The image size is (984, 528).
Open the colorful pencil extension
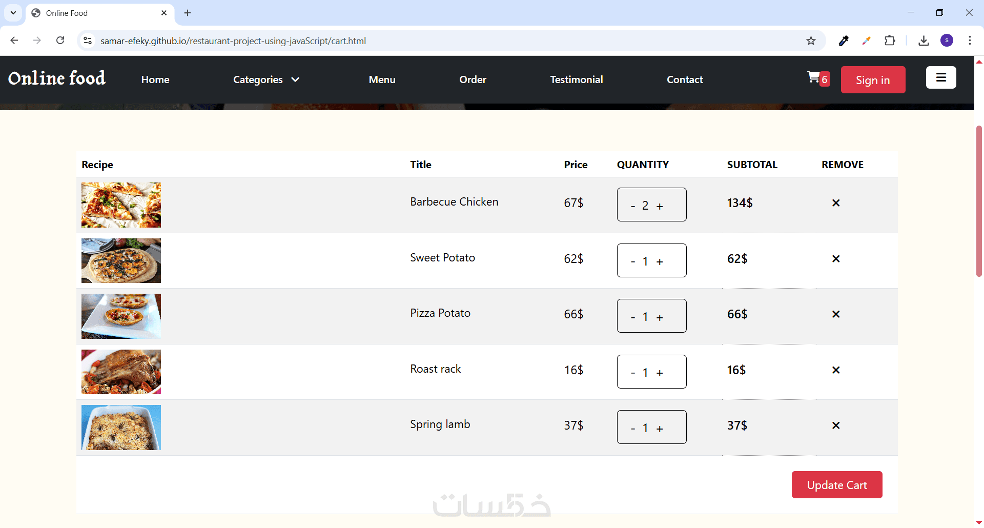[866, 40]
